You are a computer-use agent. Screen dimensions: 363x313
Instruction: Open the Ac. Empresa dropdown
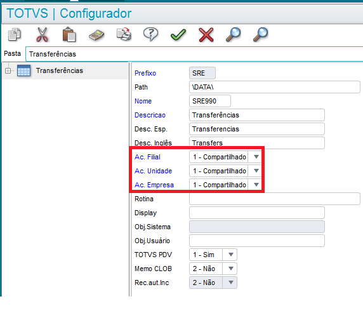[x=256, y=185]
